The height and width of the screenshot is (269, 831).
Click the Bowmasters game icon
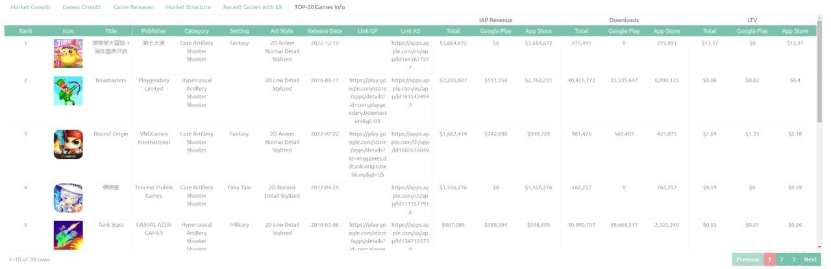(x=68, y=91)
